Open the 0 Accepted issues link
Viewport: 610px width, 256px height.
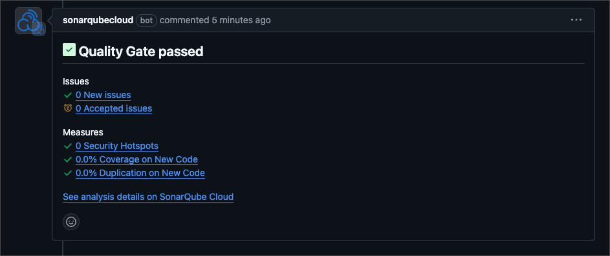pyautogui.click(x=114, y=108)
